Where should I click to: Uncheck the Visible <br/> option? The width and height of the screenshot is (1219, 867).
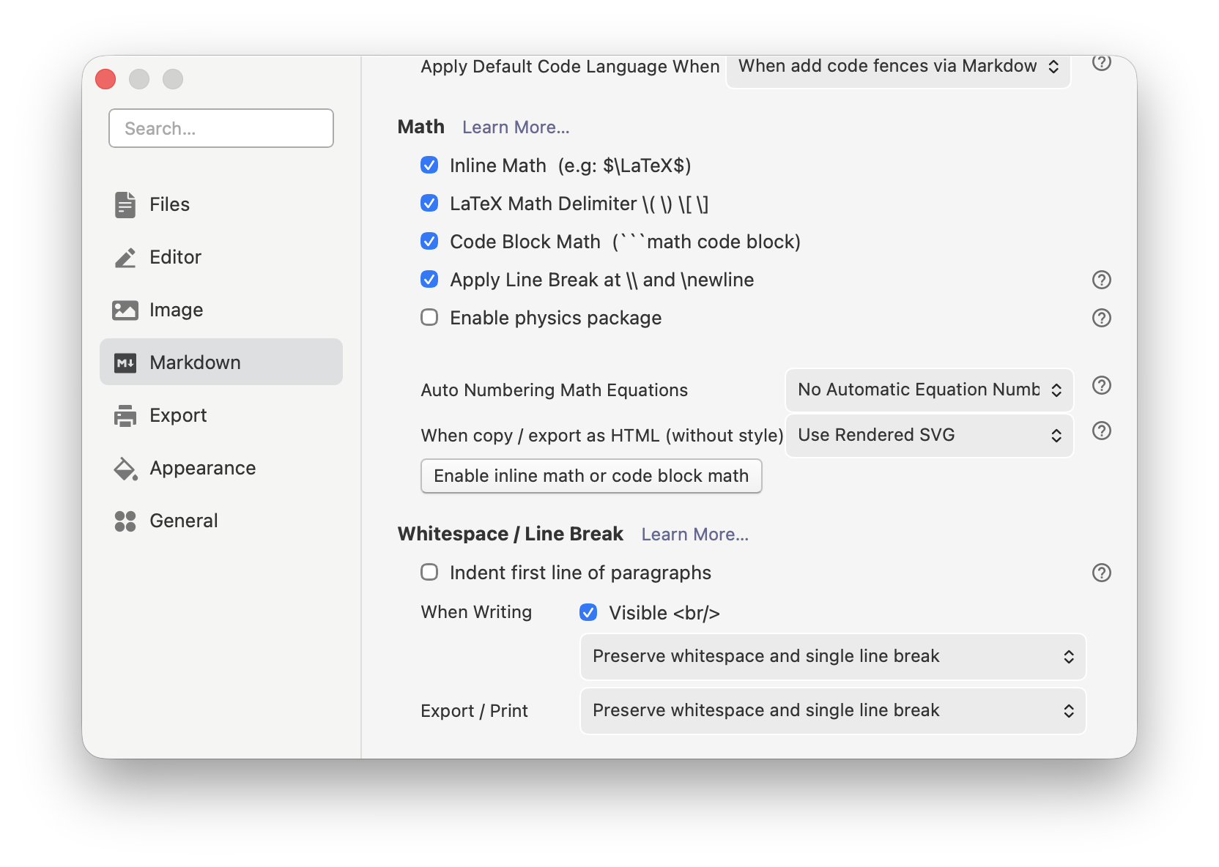point(588,612)
